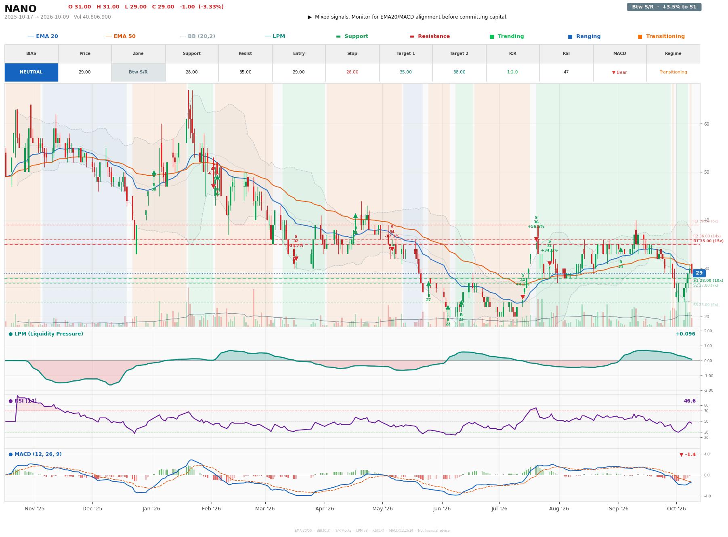Select the EMA 20 legend entry
The height and width of the screenshot is (537, 728).
[43, 36]
